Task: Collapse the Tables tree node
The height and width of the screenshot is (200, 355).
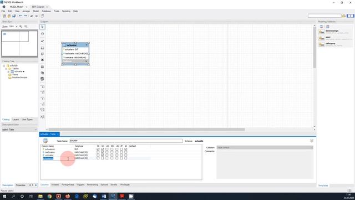Action: click(x=6, y=69)
